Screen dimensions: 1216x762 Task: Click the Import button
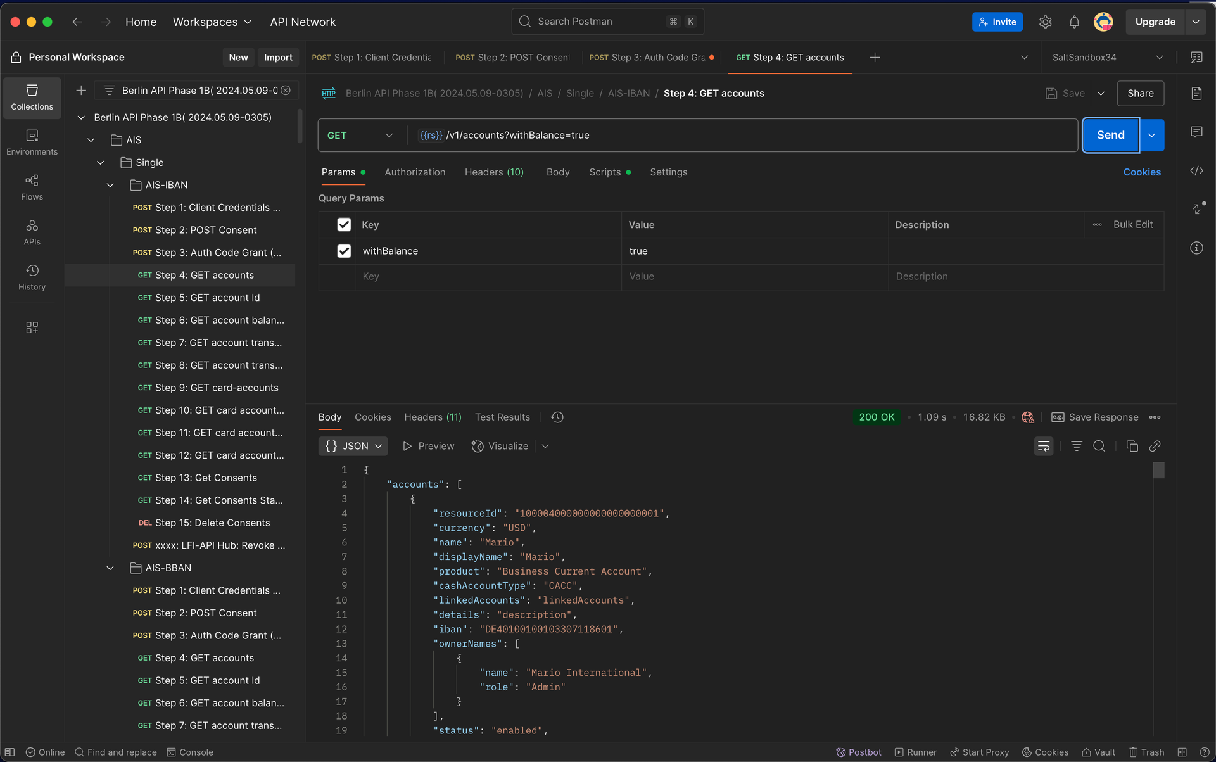click(278, 57)
